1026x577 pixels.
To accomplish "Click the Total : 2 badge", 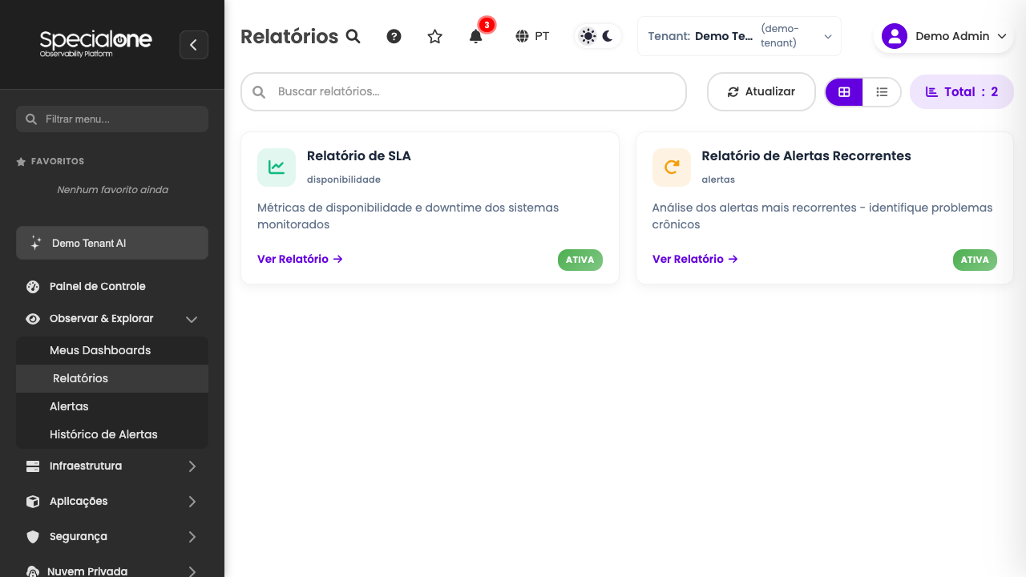I will (x=962, y=91).
